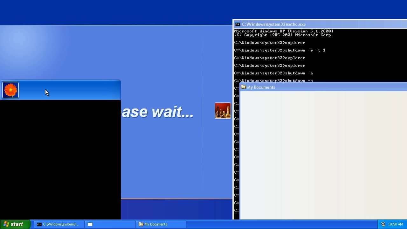The width and height of the screenshot is (407, 229).
Task: Activate the My Documents taskbar button
Action: [161, 224]
